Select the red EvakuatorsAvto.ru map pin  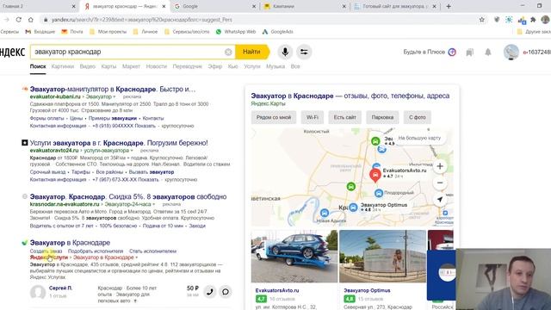[x=375, y=175]
